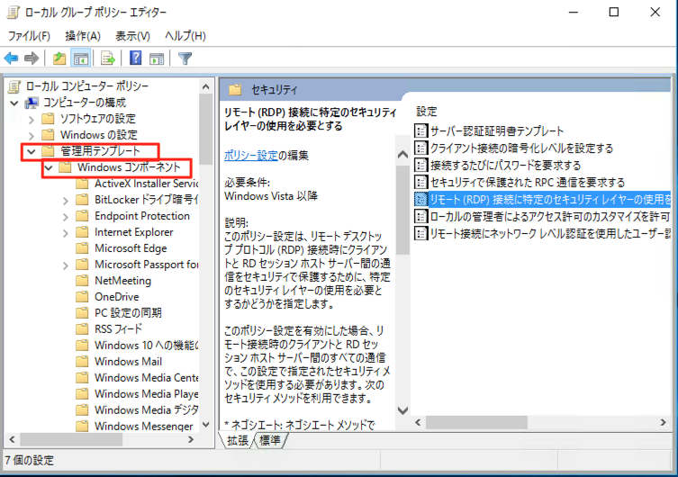Image resolution: width=678 pixels, height=477 pixels.
Task: Select サーバー認証証明書テンプレート setting
Action: tap(497, 130)
